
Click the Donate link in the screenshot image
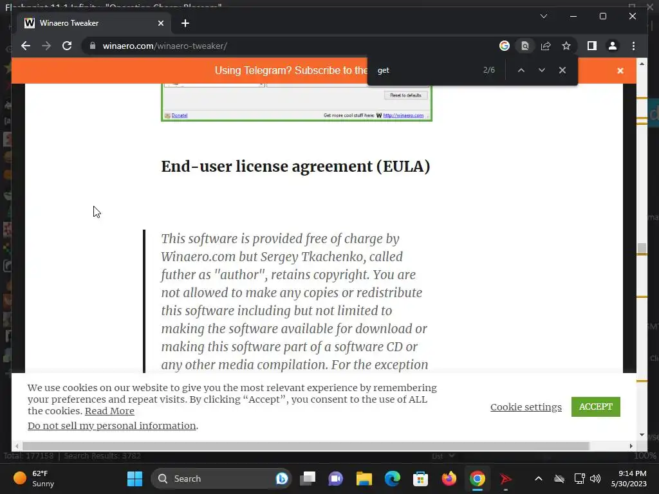(180, 116)
